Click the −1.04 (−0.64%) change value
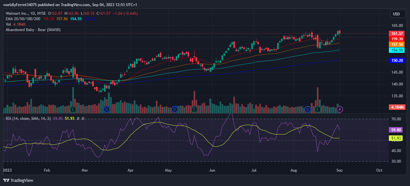The width and height of the screenshot is (410, 186). click(x=125, y=13)
